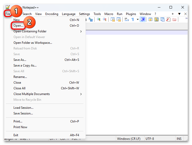Open the Tools menu

(97, 14)
